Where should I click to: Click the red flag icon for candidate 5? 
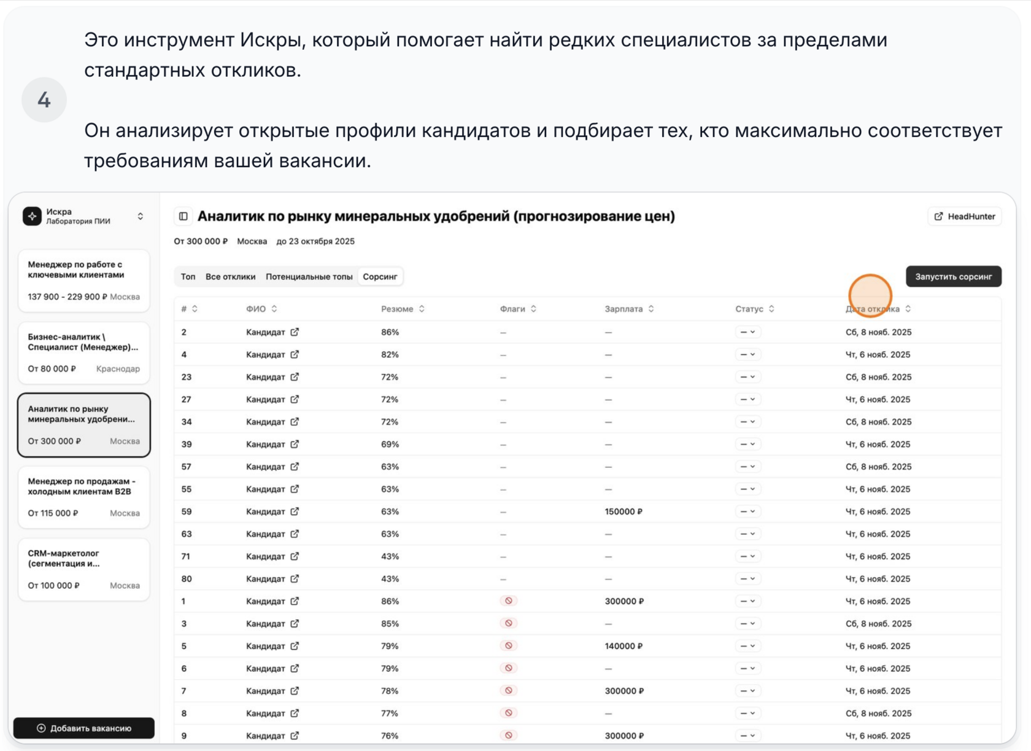(509, 646)
